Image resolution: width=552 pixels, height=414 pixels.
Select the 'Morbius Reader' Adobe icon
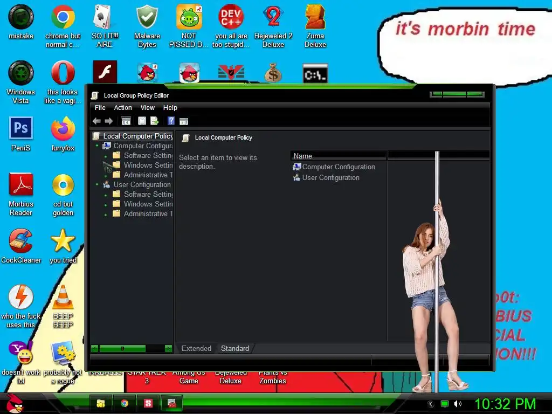pyautogui.click(x=21, y=194)
